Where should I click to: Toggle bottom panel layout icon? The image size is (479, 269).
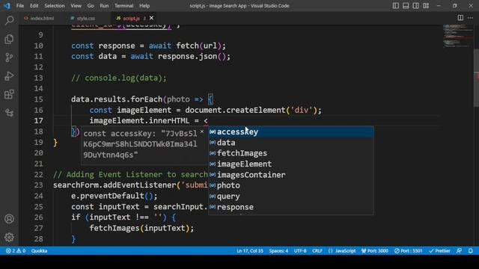point(406,5)
